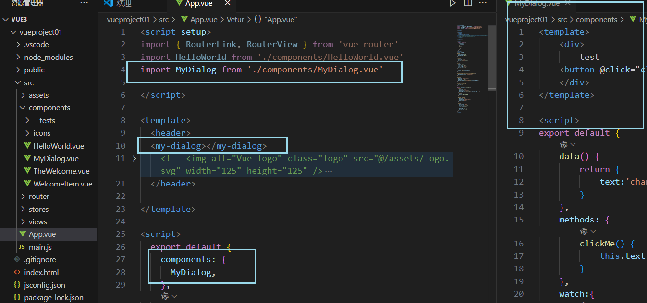Open the Explorer panel more actions ellipsis
This screenshot has height=303, width=647.
coord(84,3)
